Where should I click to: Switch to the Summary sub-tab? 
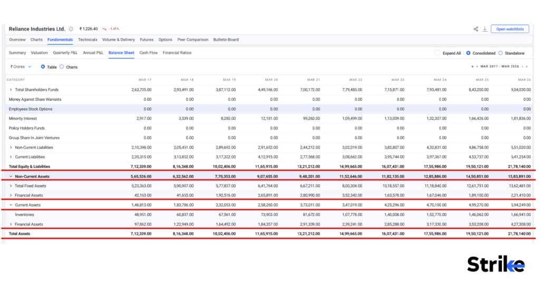coord(17,53)
